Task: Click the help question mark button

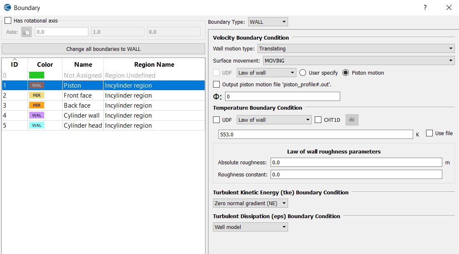Action: pyautogui.click(x=425, y=8)
